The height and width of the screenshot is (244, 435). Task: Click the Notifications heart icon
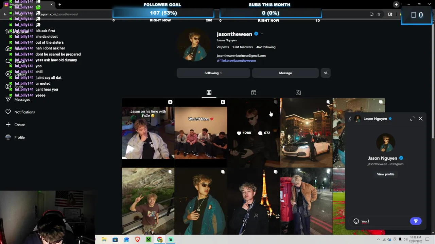point(8,112)
